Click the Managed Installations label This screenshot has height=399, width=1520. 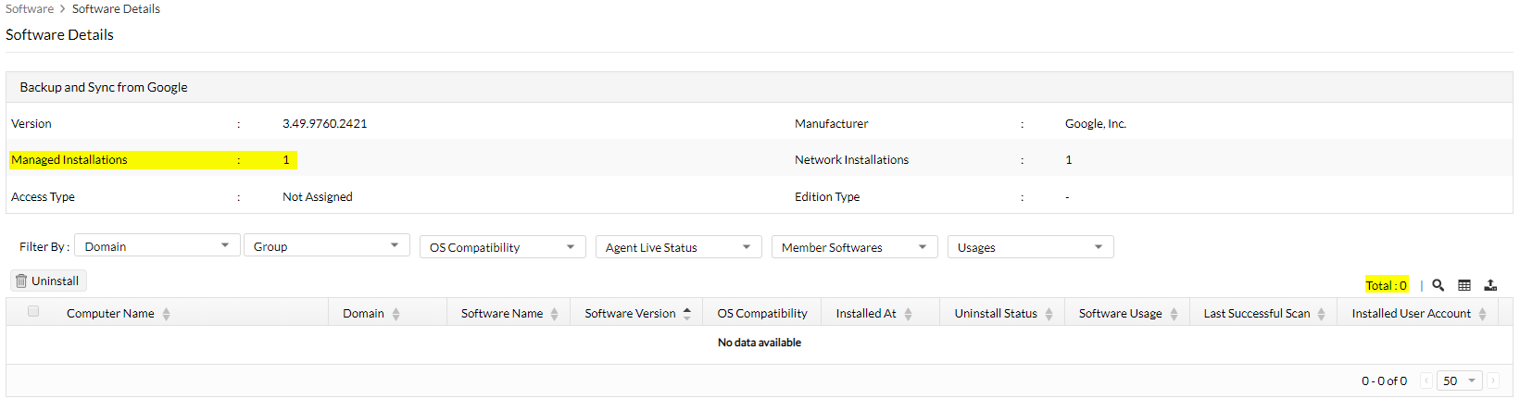(69, 159)
